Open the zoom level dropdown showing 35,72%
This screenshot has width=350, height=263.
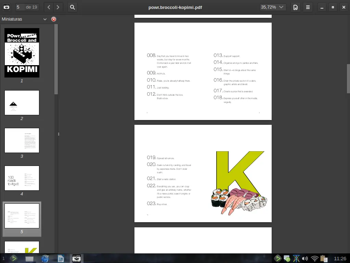pos(273,7)
